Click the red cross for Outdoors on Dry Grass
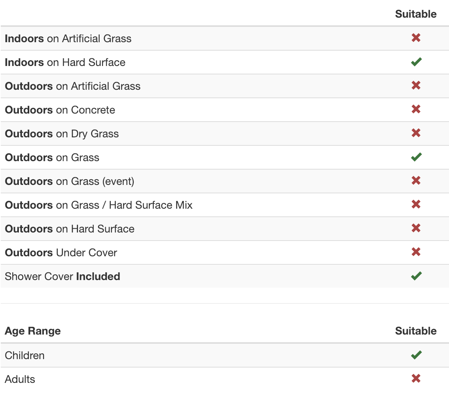449x399 pixels. coord(416,133)
